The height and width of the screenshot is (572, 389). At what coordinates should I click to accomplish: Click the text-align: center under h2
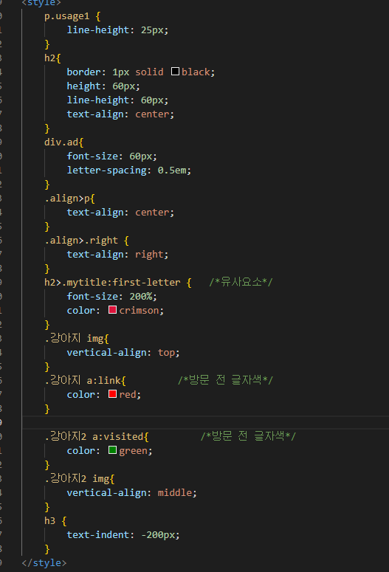coord(120,114)
